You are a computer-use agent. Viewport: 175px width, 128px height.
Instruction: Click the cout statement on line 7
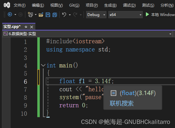point(81,89)
